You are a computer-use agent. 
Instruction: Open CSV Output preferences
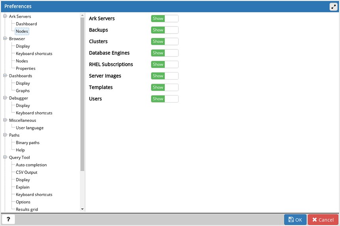tap(26, 172)
